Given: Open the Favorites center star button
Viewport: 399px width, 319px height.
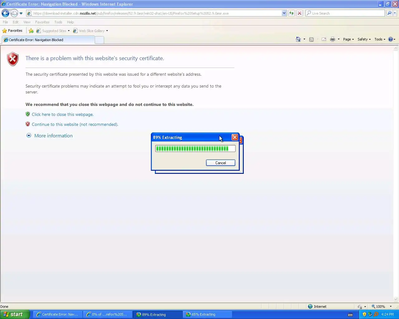Looking at the screenshot, I should (x=12, y=31).
